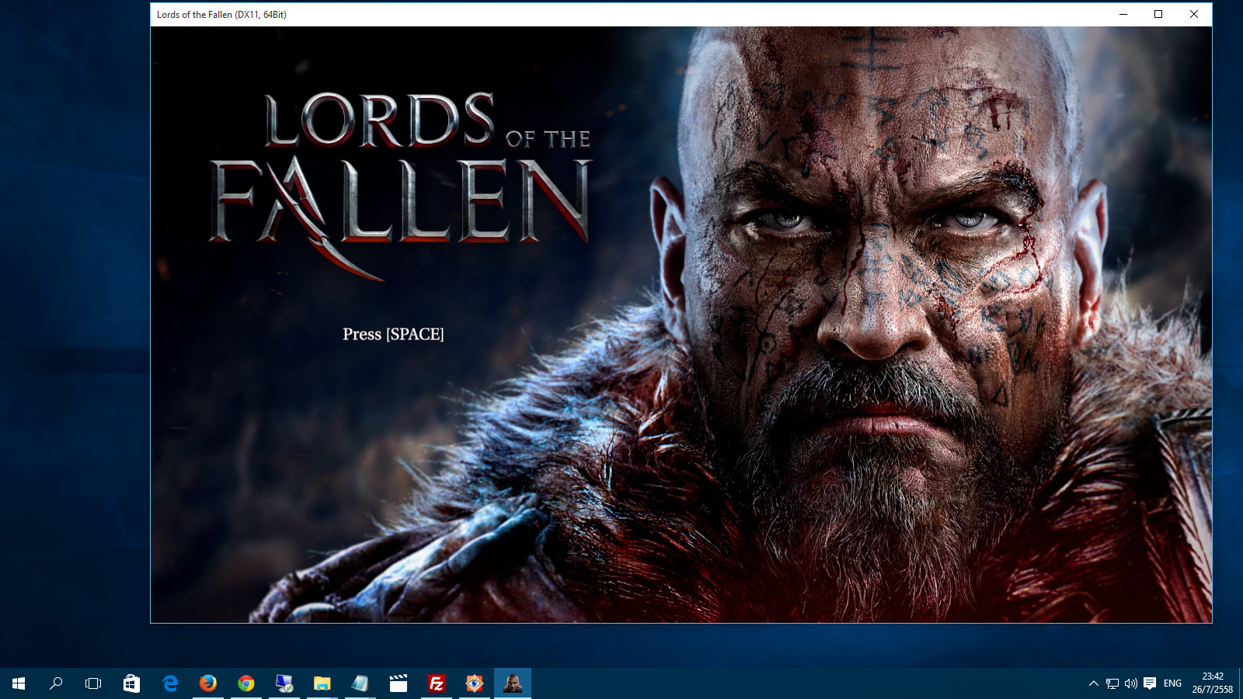This screenshot has width=1243, height=699.
Task: Switch to FileZilla on the taskbar
Action: tap(437, 683)
